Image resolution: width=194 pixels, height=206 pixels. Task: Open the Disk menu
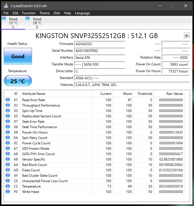[x=57, y=13]
